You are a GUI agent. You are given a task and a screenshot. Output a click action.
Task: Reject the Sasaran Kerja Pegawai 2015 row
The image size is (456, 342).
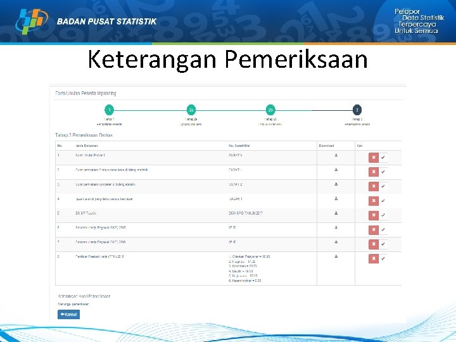[x=374, y=230]
